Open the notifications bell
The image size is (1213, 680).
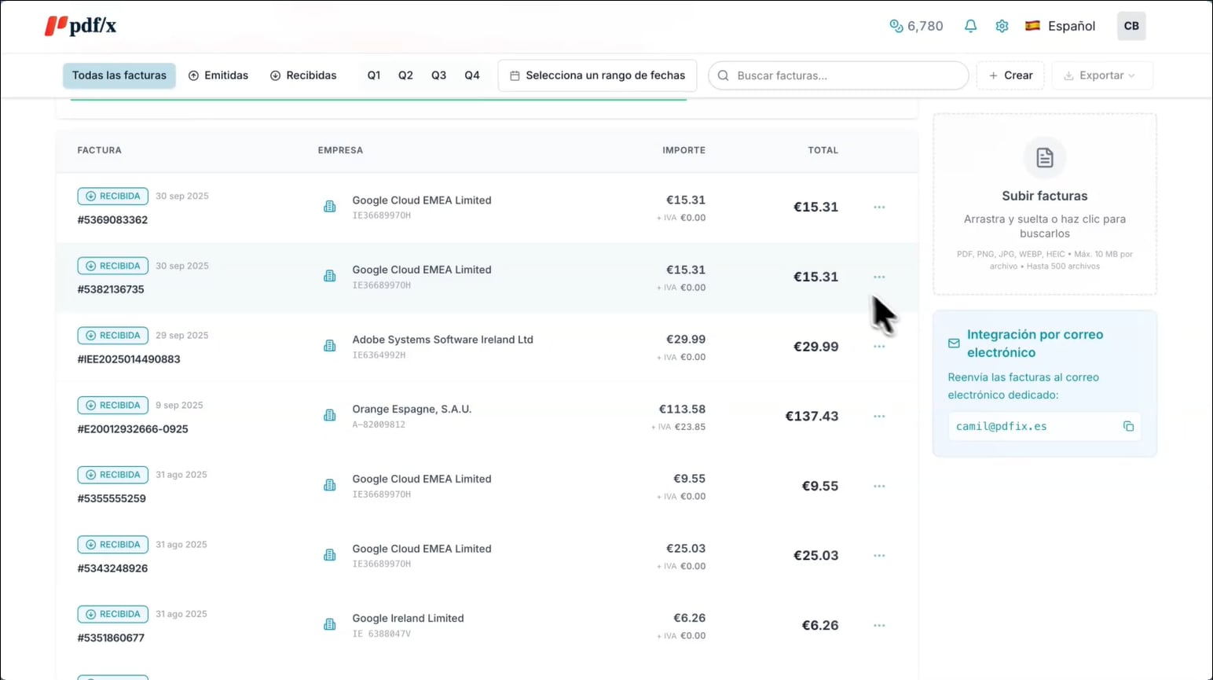pos(970,26)
